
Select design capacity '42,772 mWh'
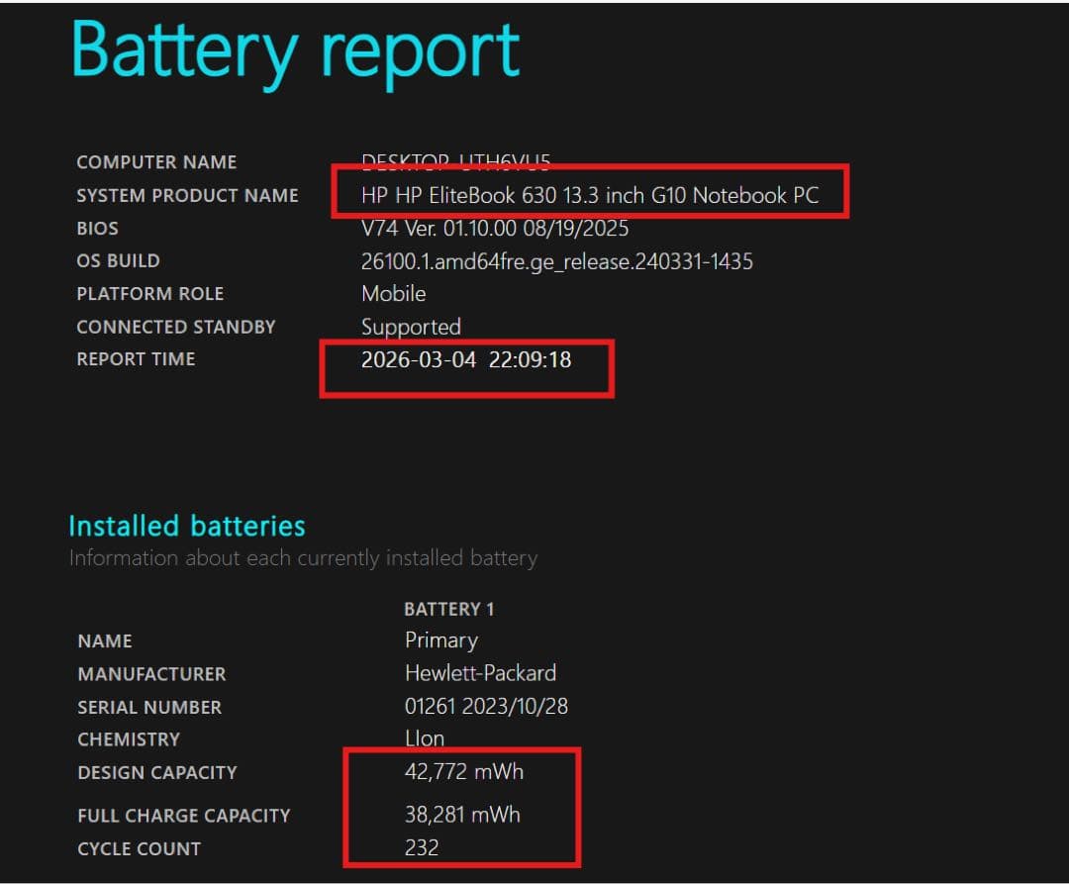[464, 772]
